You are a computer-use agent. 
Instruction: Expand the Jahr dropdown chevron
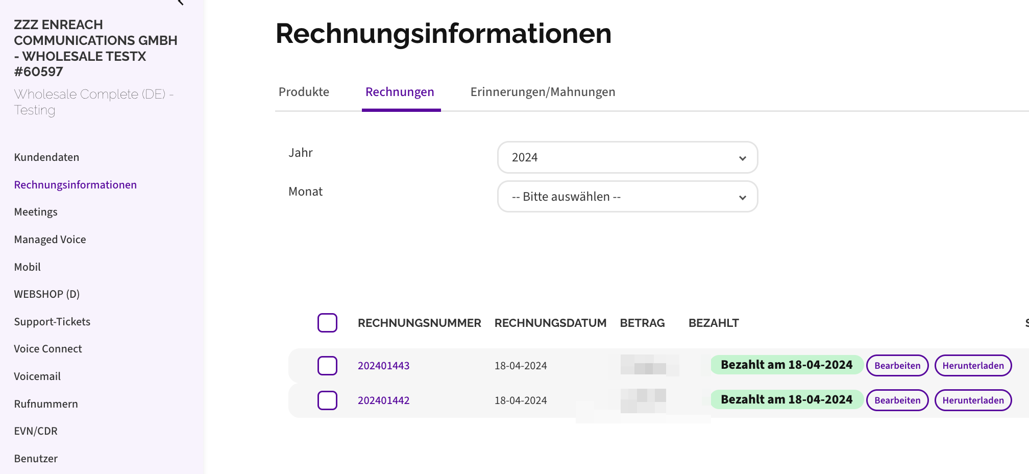click(x=743, y=158)
